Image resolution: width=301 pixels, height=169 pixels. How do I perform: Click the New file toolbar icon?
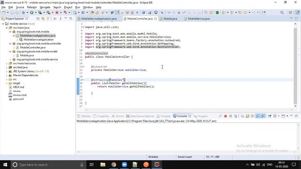(4, 13)
